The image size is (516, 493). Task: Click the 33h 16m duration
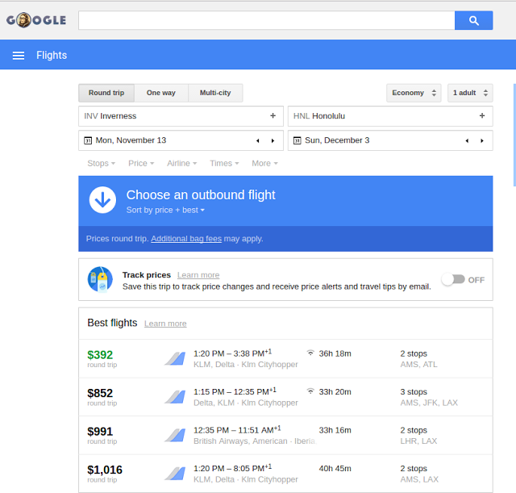(335, 430)
